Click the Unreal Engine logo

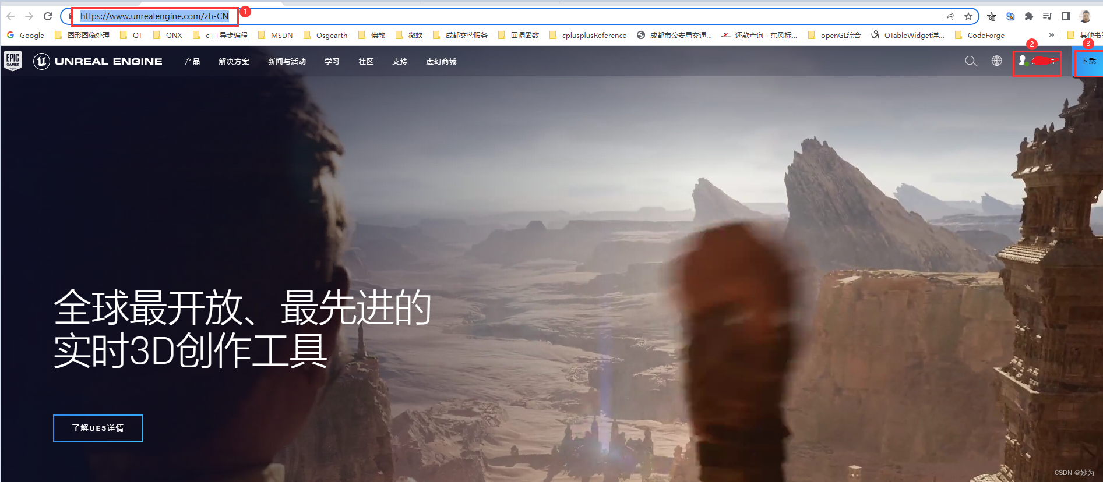tap(98, 61)
